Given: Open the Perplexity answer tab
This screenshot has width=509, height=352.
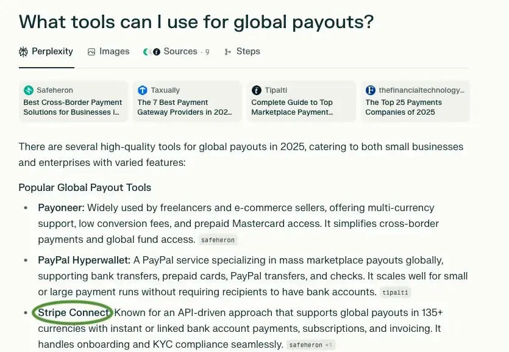Looking at the screenshot, I should click(x=46, y=52).
